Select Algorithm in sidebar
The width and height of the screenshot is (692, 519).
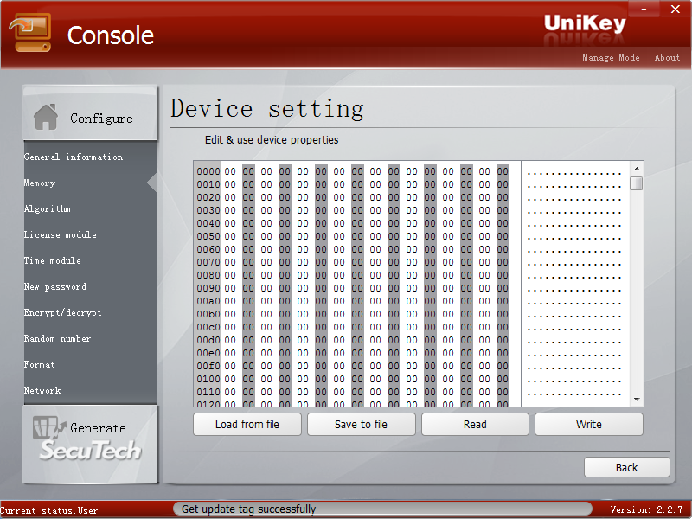click(x=47, y=208)
